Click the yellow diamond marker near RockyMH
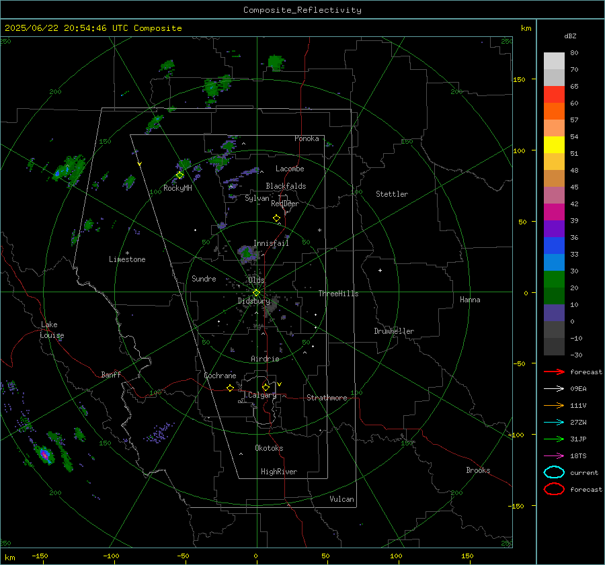This screenshot has width=605, height=565. tap(179, 175)
